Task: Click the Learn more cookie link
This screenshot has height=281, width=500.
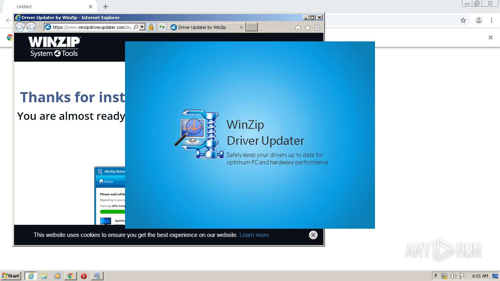Action: 255,235
